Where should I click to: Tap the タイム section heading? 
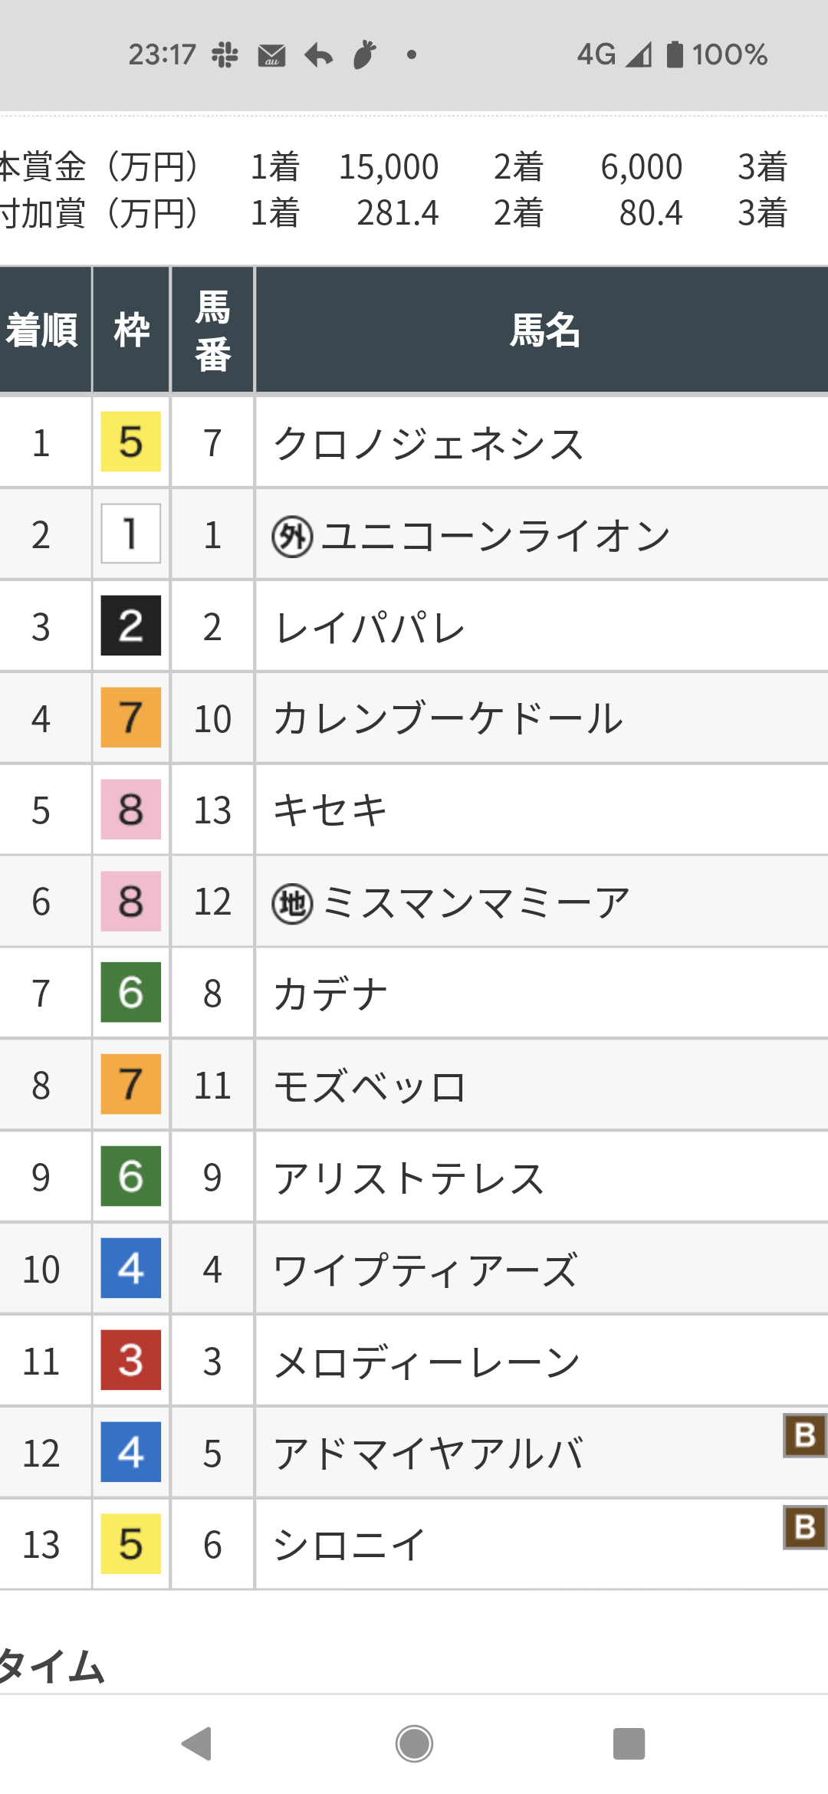pos(52,1667)
